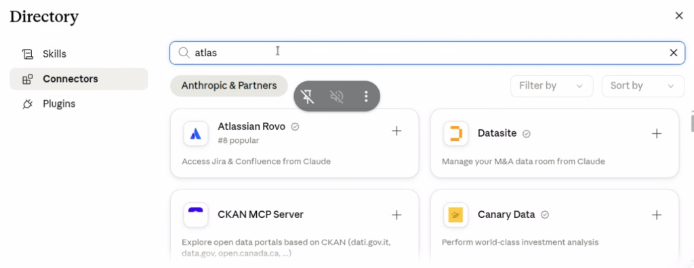
Task: Click the Canary Data logo icon
Action: tap(456, 215)
